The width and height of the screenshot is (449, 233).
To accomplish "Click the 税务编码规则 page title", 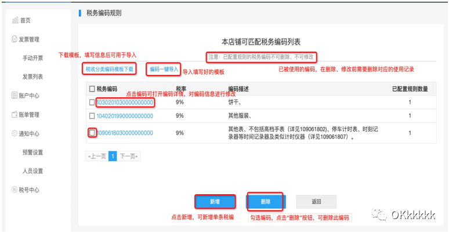I will 104,13.
